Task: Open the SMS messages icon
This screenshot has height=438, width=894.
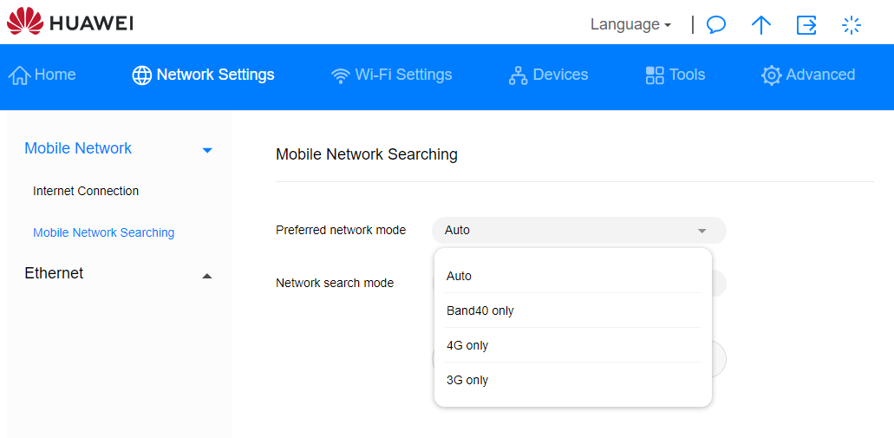Action: click(x=716, y=24)
